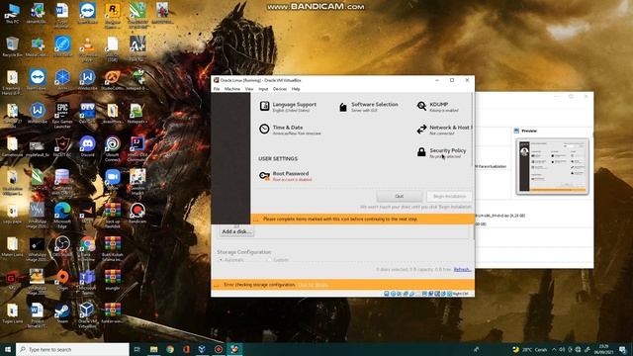633x356 pixels.
Task: Select the Origin desktop shortcut
Action: pos(62,279)
